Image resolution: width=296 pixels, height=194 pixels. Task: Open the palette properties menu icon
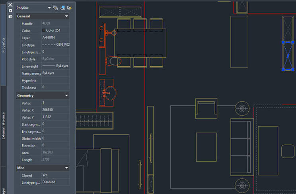coord(10,17)
